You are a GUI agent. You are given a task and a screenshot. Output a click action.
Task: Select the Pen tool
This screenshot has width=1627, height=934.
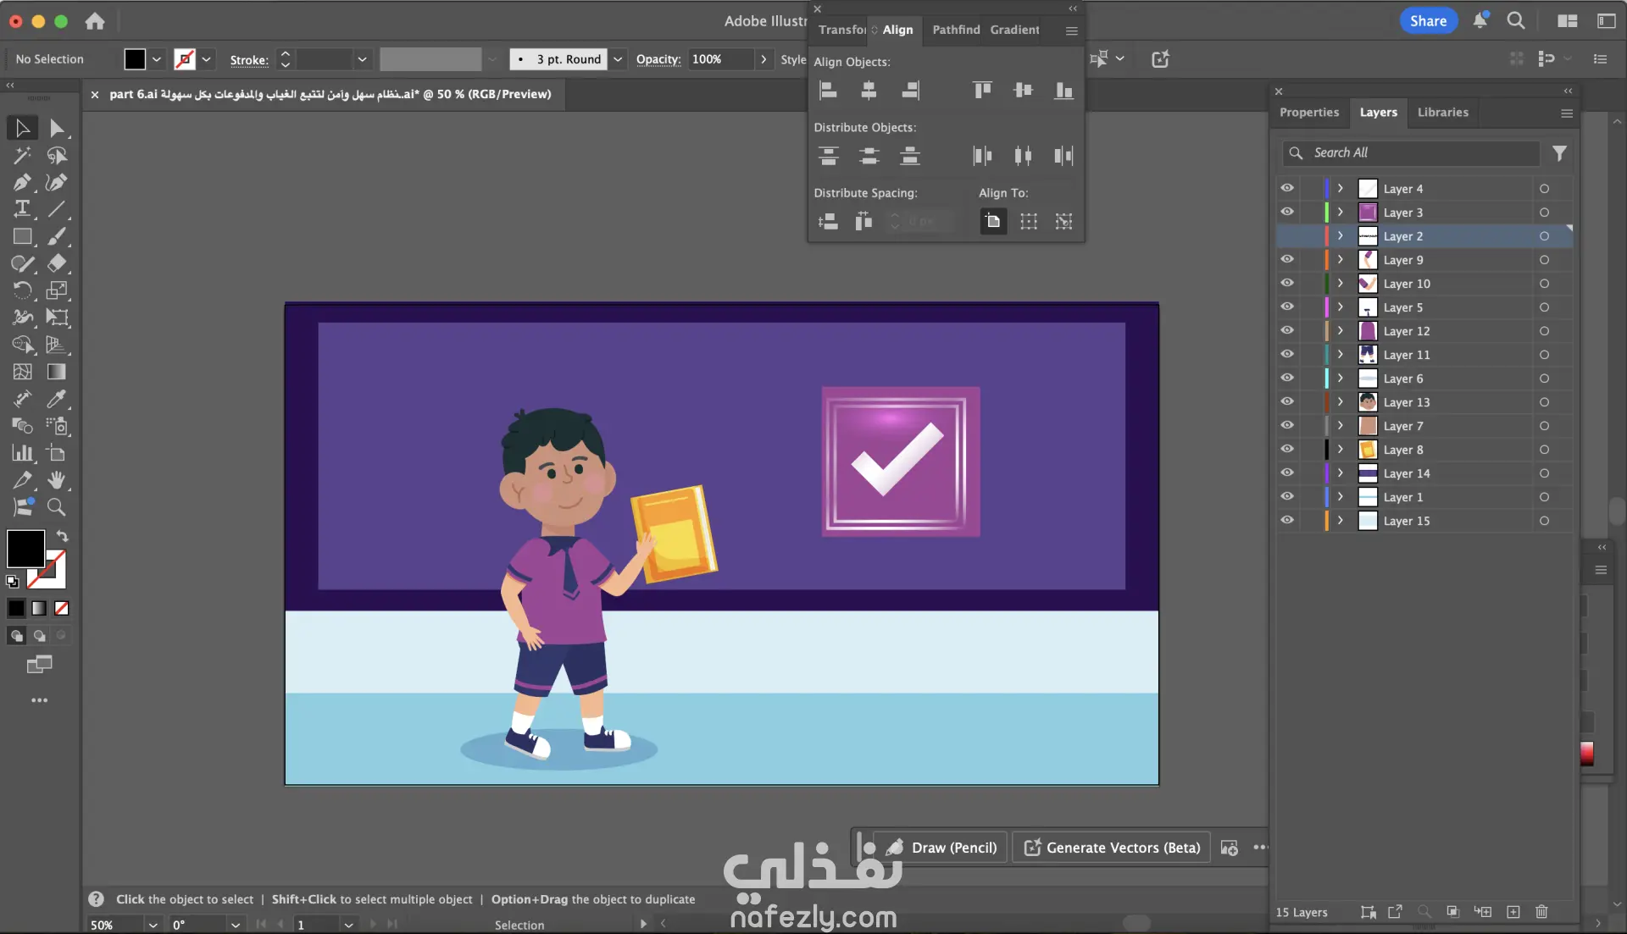pos(22,183)
